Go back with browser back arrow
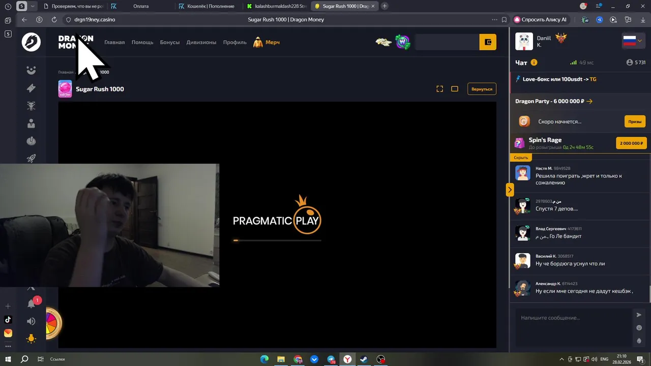This screenshot has width=651, height=366. (x=24, y=20)
